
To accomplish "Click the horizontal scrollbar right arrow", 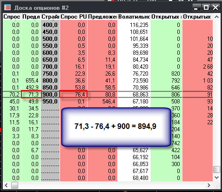I will coord(209,185).
